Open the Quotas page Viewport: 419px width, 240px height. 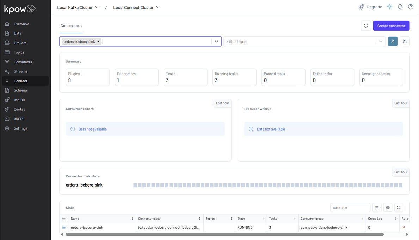(19, 109)
